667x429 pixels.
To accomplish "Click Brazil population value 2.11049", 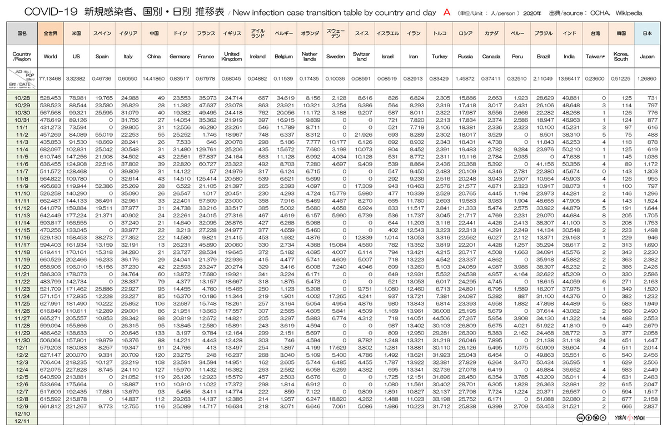I will (x=544, y=79).
